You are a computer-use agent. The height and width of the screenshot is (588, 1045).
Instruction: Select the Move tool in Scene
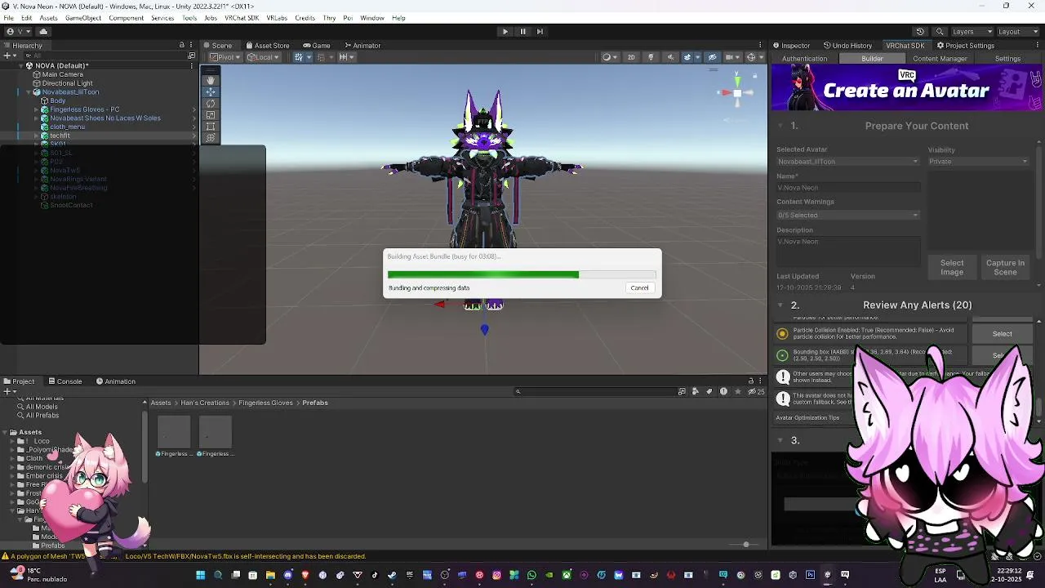[211, 91]
